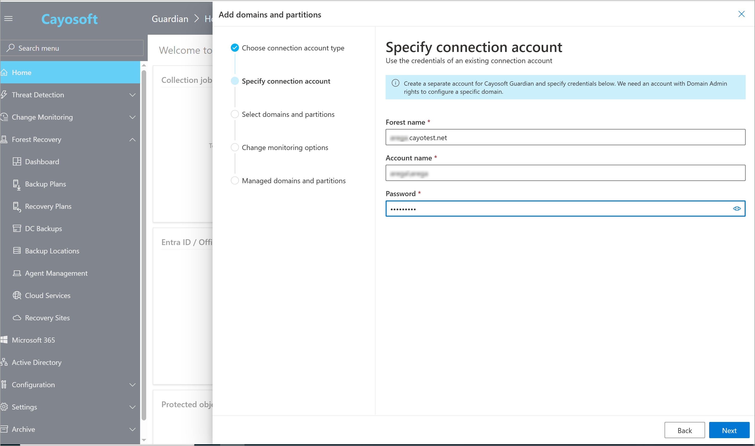The image size is (755, 446).
Task: Open the Microsoft 365 menu item
Action: pyautogui.click(x=33, y=340)
